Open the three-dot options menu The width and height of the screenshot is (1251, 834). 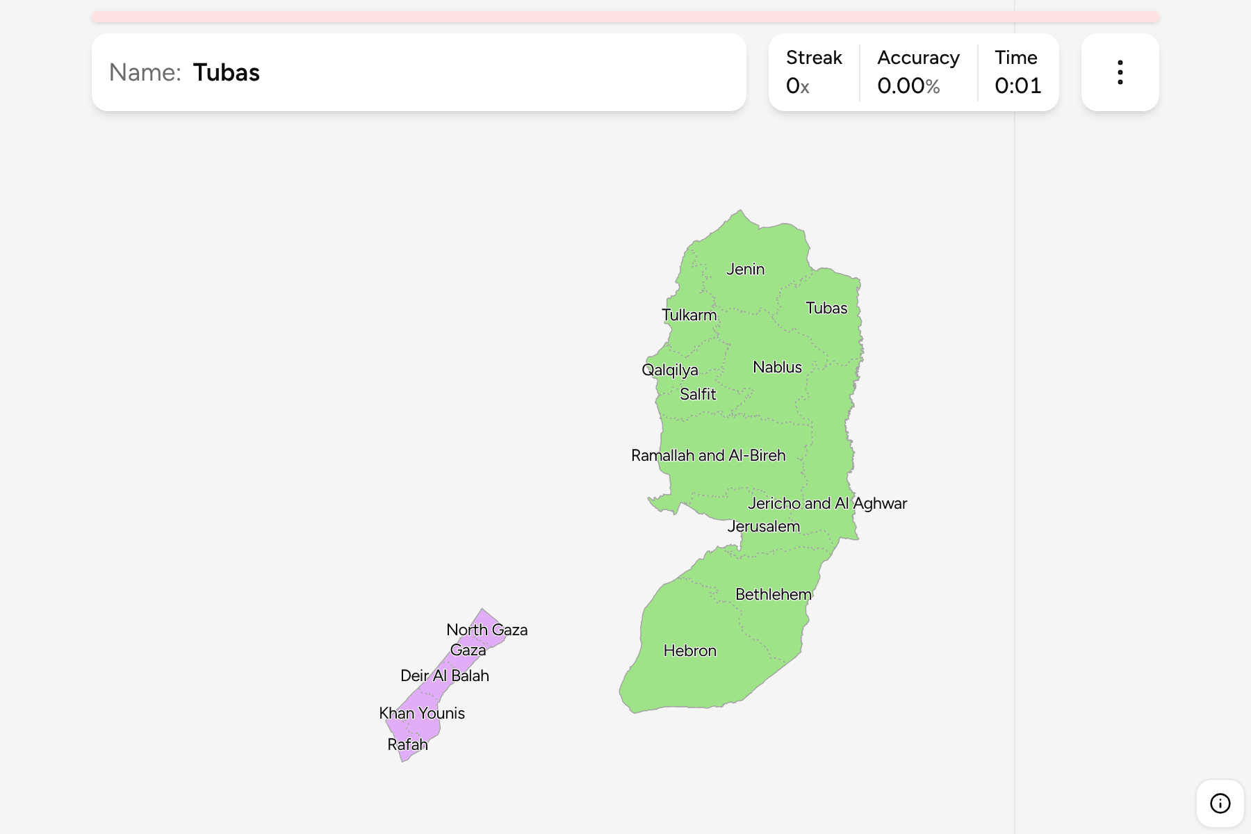[1120, 72]
